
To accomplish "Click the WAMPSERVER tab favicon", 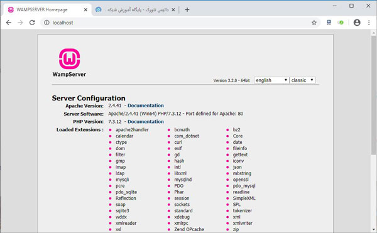I will (11, 9).
